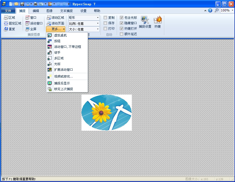Click the y:139 status bar value
The height and width of the screenshot is (182, 235).
coord(219,179)
